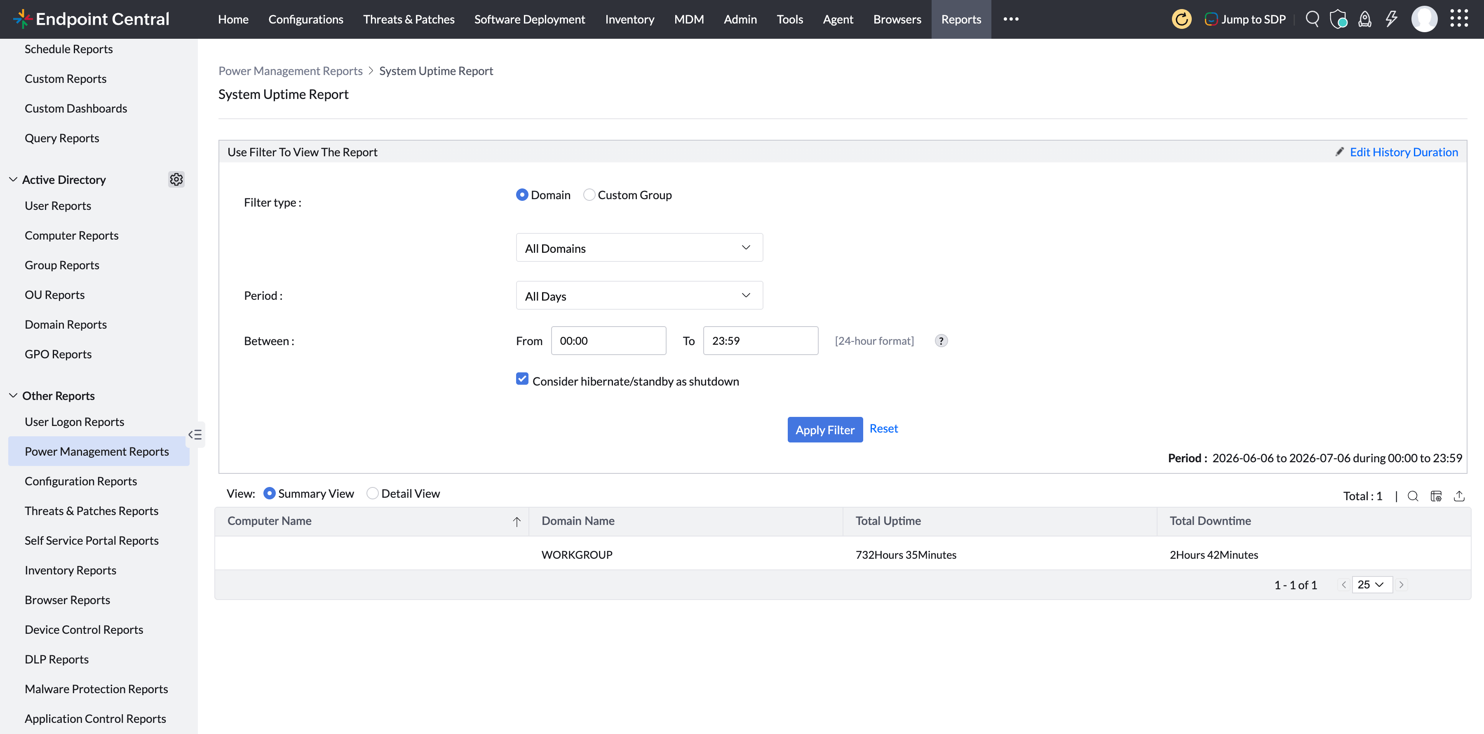This screenshot has width=1484, height=734.
Task: Open the Agent tab
Action: point(838,19)
